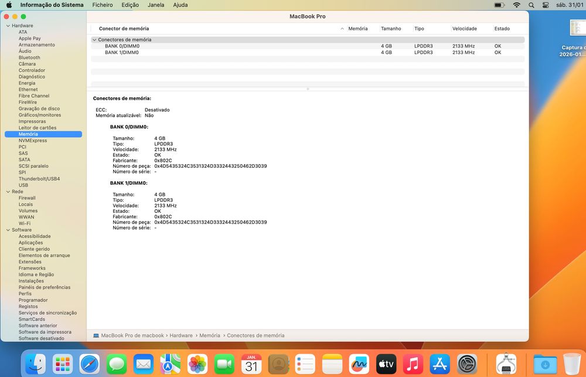Open Calendar showing 31 in the Dock

(x=251, y=364)
